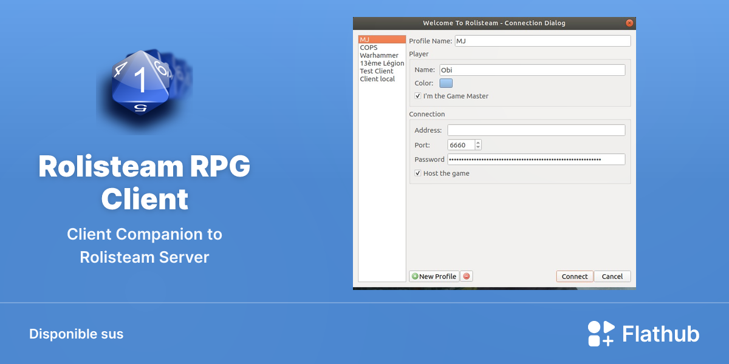
Task: Select the 13ème Légion profile
Action: point(382,63)
